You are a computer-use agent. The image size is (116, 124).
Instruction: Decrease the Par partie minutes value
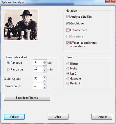point(45,71)
